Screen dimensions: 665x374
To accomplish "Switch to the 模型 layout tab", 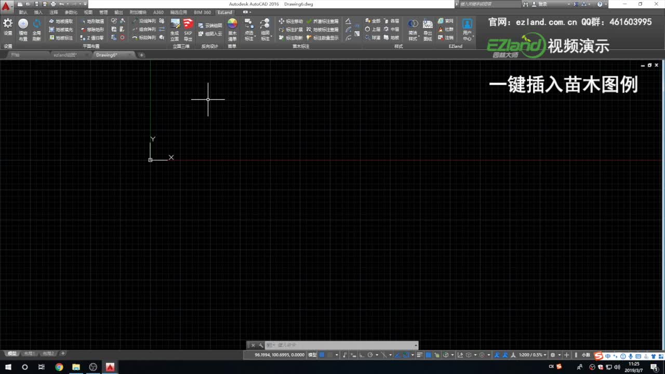I will [12, 353].
